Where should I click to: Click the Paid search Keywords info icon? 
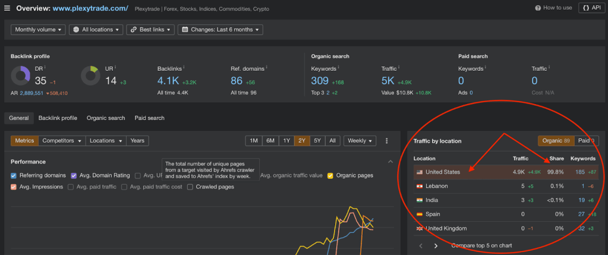[x=486, y=67]
